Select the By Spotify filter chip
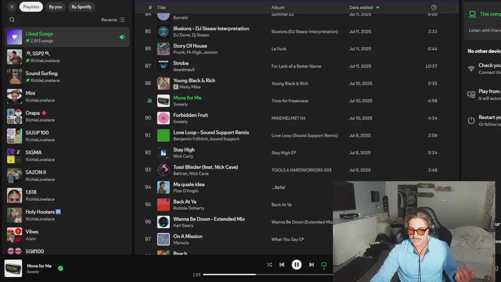This screenshot has height=282, width=501. 81,7
